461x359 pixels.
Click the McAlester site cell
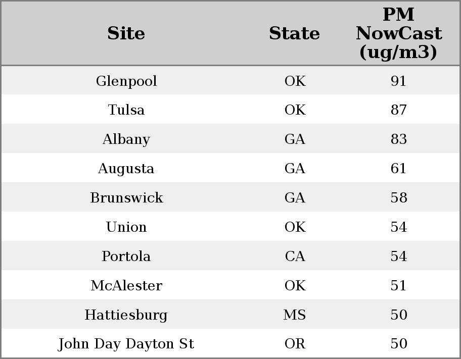click(126, 286)
